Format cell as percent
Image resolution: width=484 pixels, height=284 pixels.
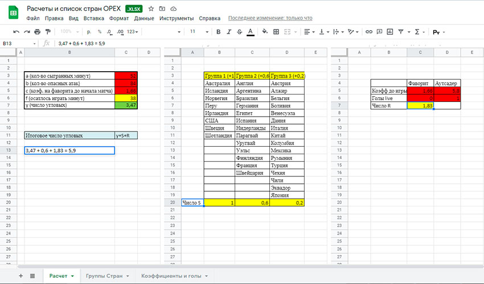coord(100,32)
